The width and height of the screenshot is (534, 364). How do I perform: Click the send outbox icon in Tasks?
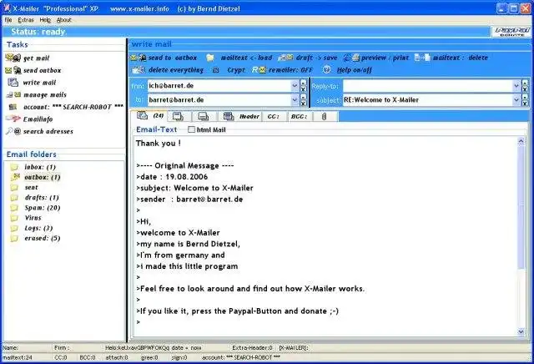pyautogui.click(x=13, y=70)
